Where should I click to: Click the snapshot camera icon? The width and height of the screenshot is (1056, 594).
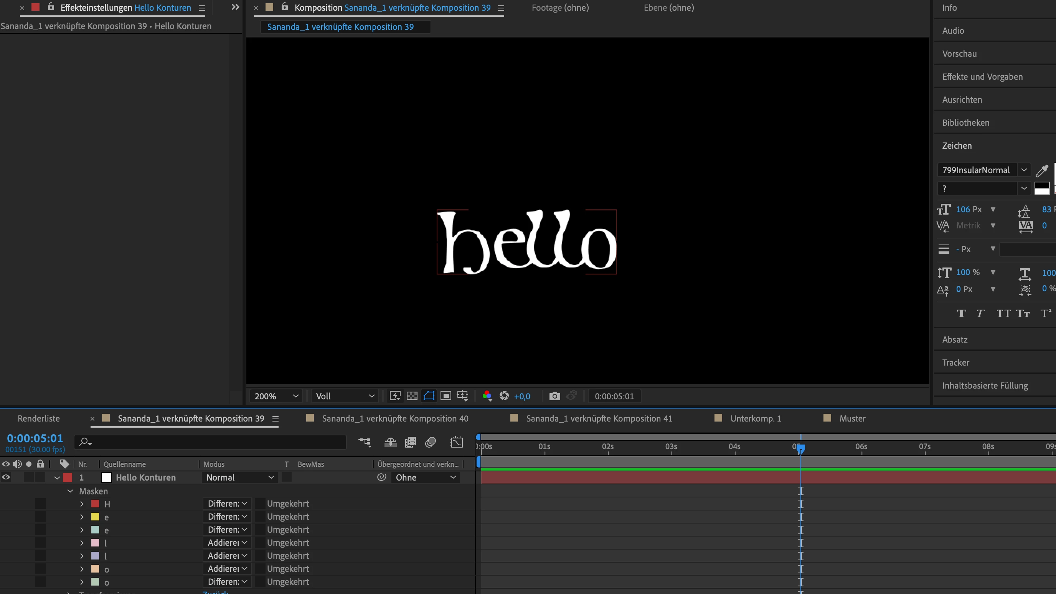(554, 396)
